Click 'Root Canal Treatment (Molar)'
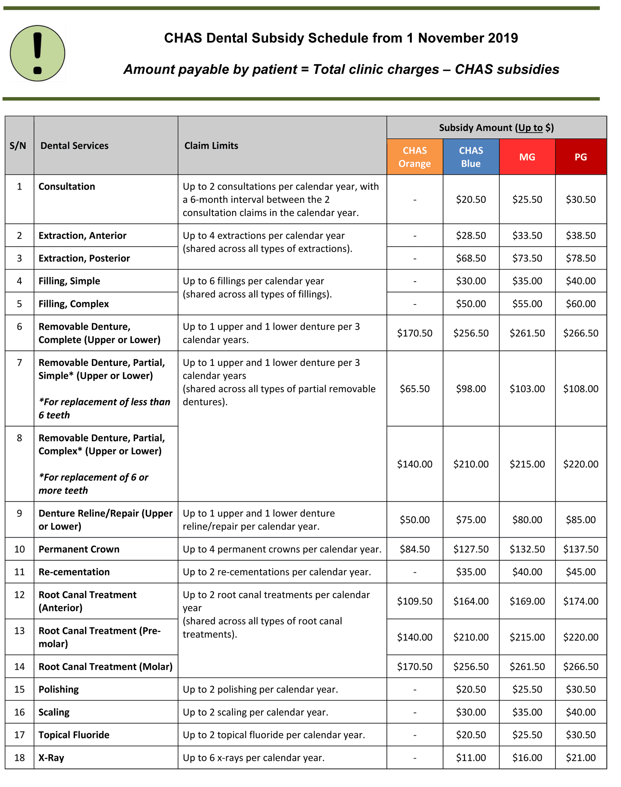The height and width of the screenshot is (787, 621). 105,667
